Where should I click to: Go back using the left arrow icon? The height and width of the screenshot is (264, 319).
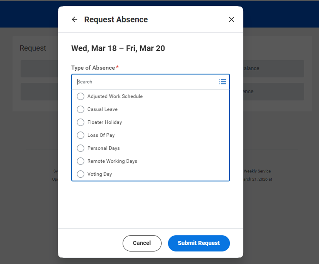[x=75, y=20]
